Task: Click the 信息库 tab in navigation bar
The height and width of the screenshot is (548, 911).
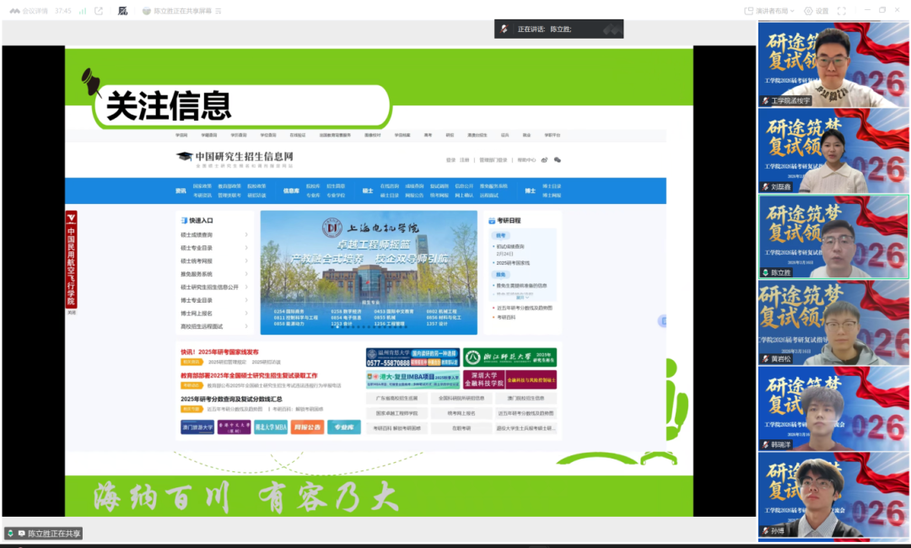Action: (x=291, y=191)
